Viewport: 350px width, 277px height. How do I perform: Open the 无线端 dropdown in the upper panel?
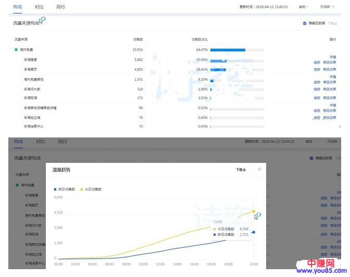tap(327, 7)
